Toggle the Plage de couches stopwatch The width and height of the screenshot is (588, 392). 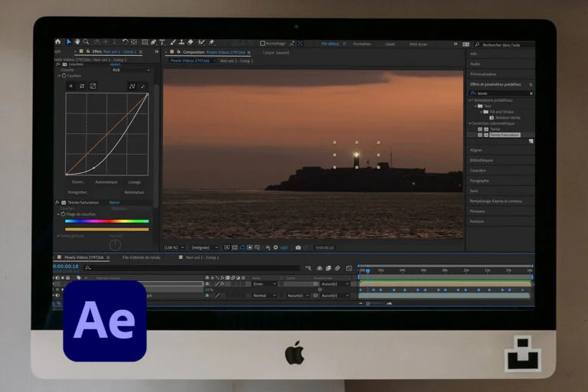tap(64, 214)
